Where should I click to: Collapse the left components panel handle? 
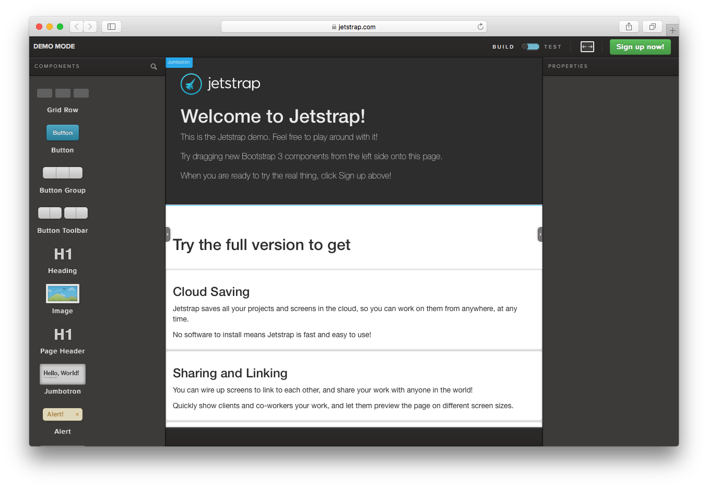pos(168,234)
